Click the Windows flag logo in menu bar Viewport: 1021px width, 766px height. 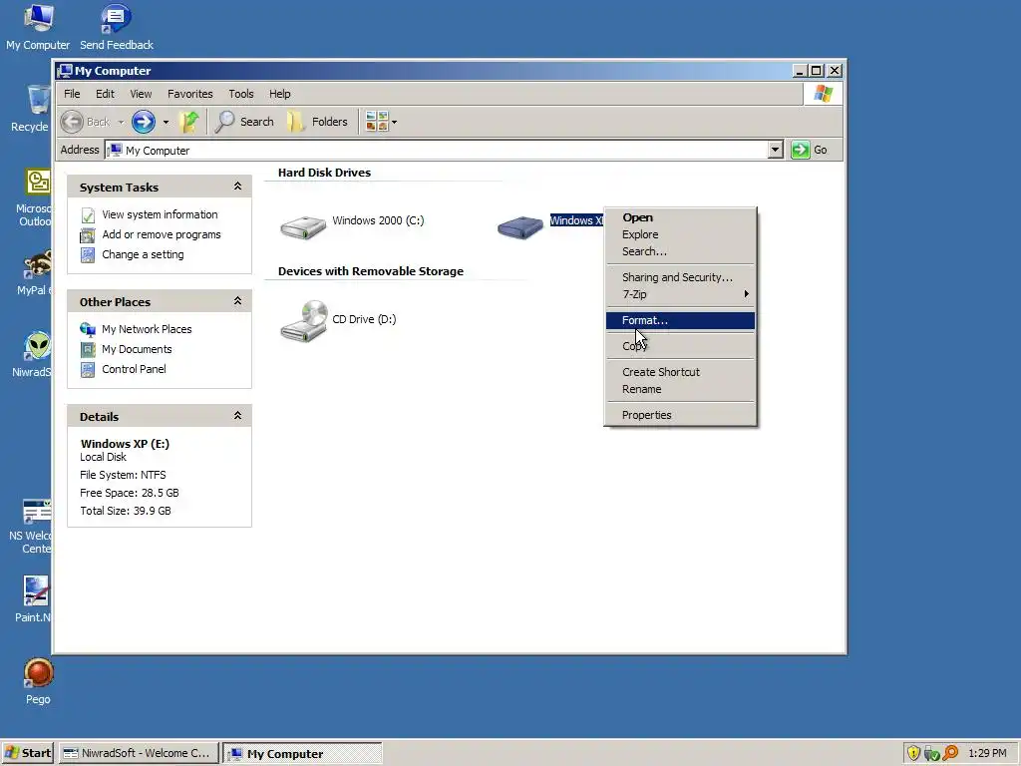point(823,94)
